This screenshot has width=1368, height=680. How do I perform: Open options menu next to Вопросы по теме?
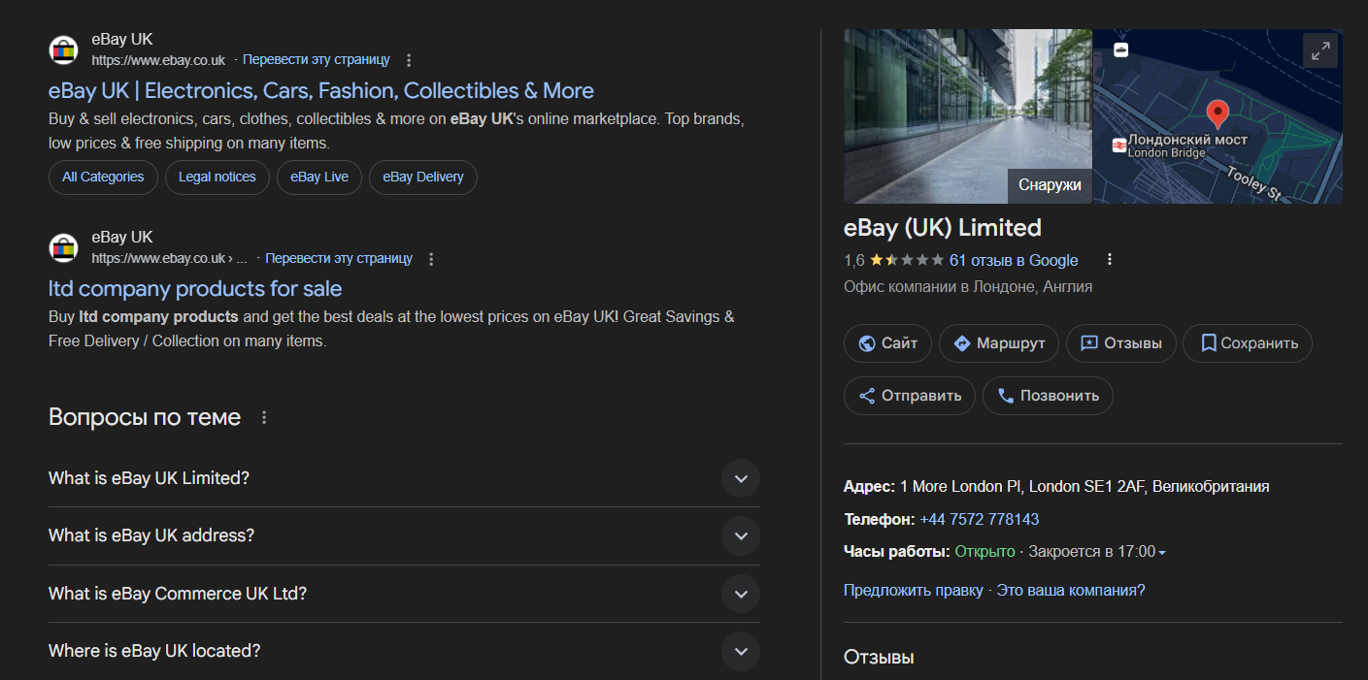click(x=264, y=417)
